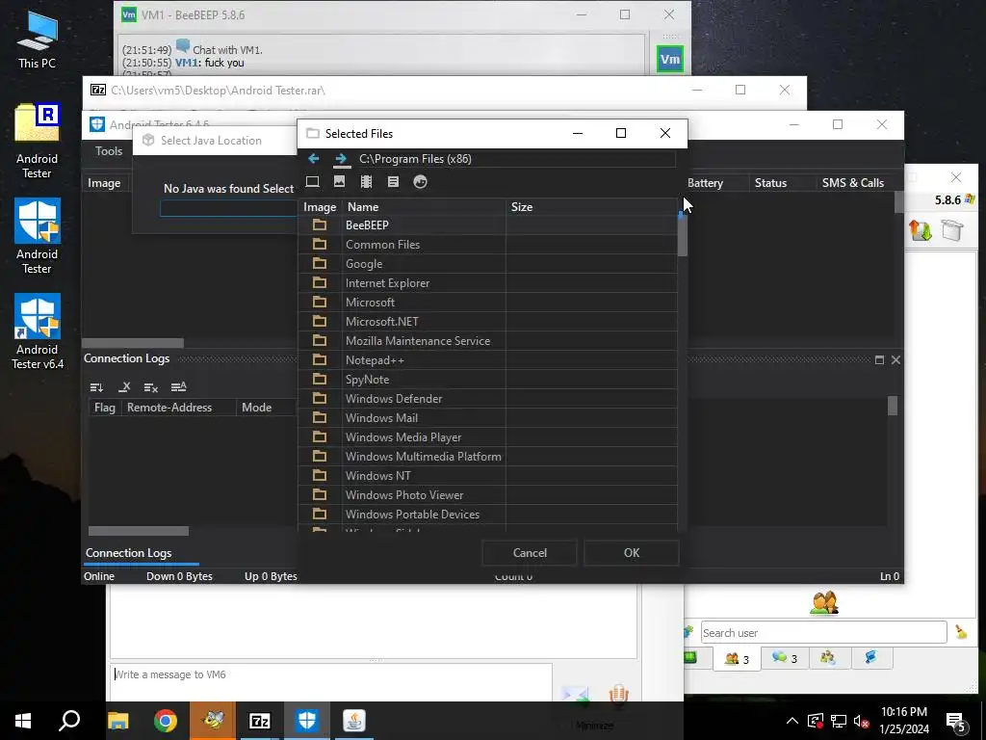Viewport: 986px width, 740px height.
Task: Open the Android Tester v6.4 desktop shortcut
Action: click(x=38, y=331)
